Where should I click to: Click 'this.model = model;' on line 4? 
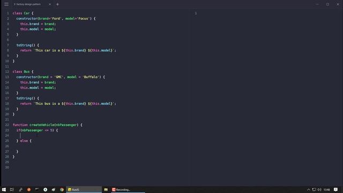(38, 29)
